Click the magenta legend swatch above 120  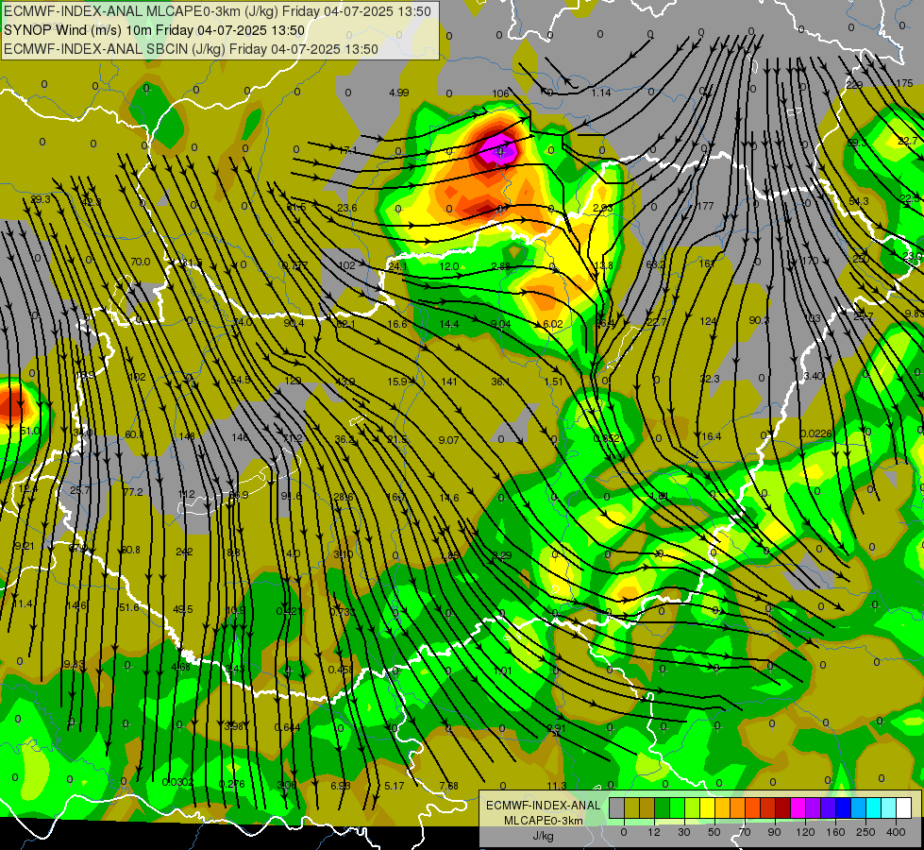point(798,807)
